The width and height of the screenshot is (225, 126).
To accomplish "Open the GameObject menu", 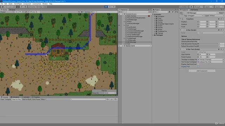I will click(18, 4).
